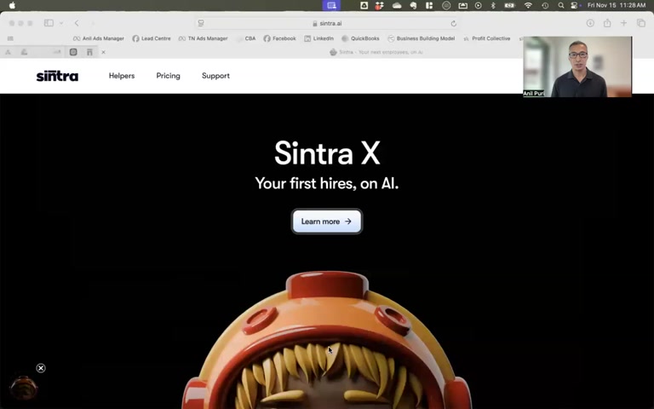
Task: Open the cloud menu bar icon
Action: (397, 5)
